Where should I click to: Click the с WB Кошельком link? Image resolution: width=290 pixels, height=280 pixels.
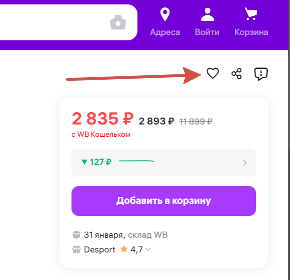101,134
